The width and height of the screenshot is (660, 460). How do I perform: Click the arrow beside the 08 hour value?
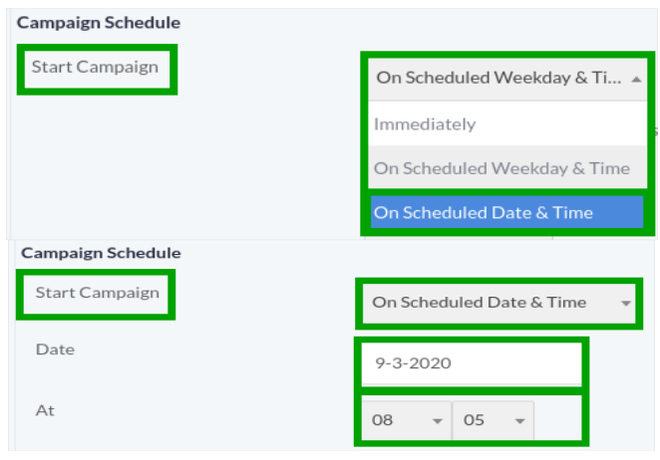coord(437,421)
